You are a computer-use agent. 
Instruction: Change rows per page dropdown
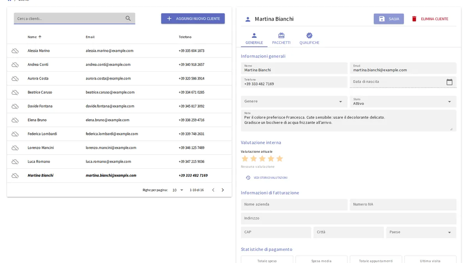pos(178,190)
